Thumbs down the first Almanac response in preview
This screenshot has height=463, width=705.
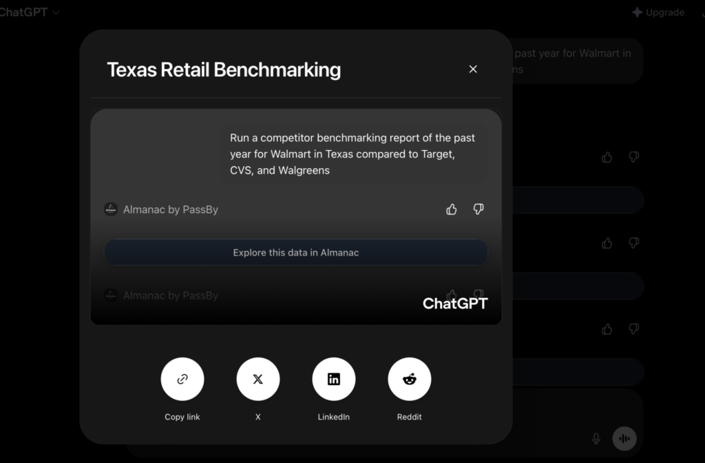[478, 209]
